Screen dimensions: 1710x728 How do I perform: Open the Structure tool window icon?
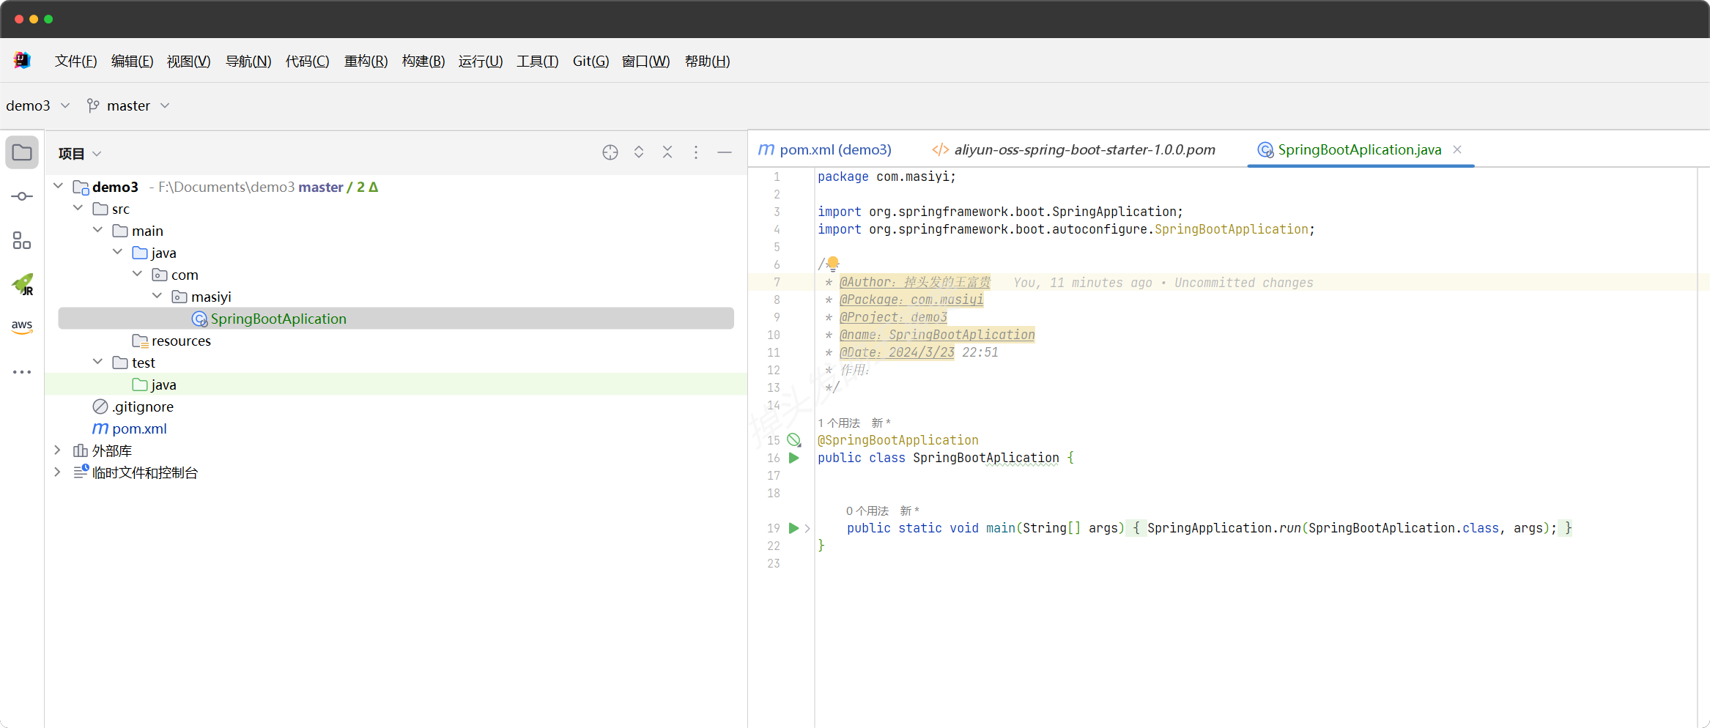pos(22,240)
